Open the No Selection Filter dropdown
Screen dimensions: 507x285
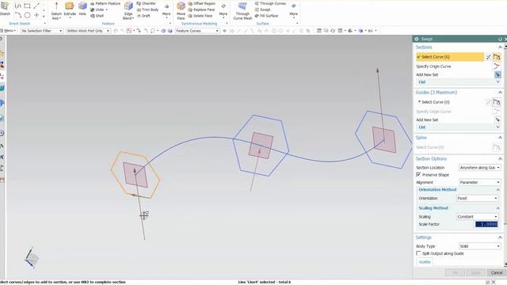click(42, 31)
